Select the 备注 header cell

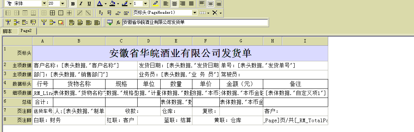pos(295,84)
